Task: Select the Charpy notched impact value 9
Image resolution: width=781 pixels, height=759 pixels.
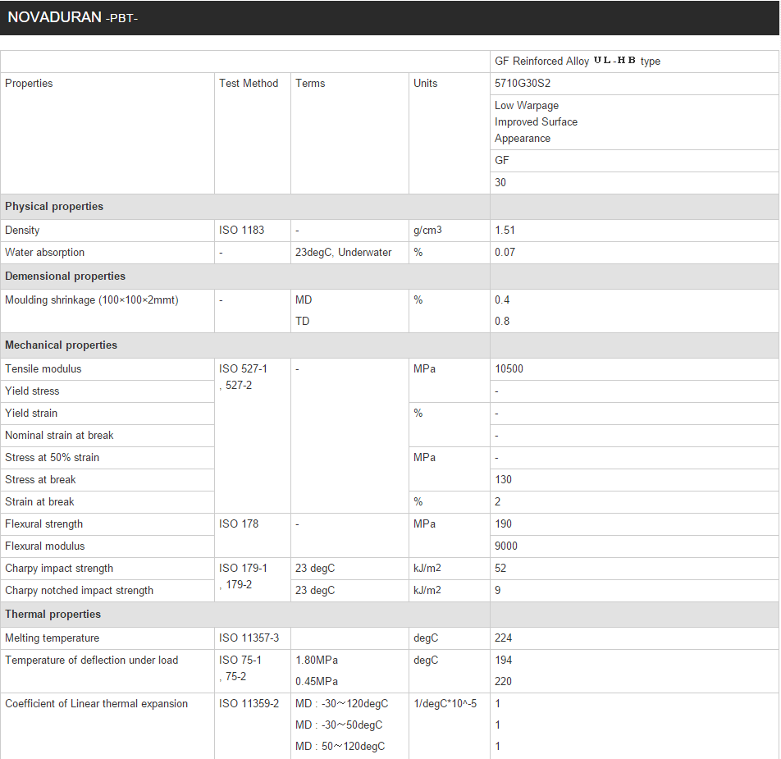Action: (498, 591)
